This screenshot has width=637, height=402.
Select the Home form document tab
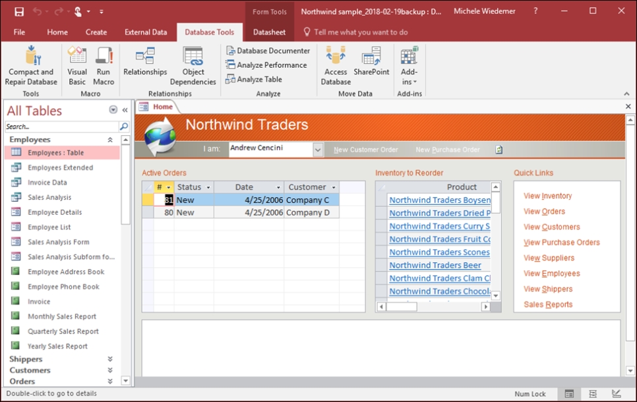[158, 107]
